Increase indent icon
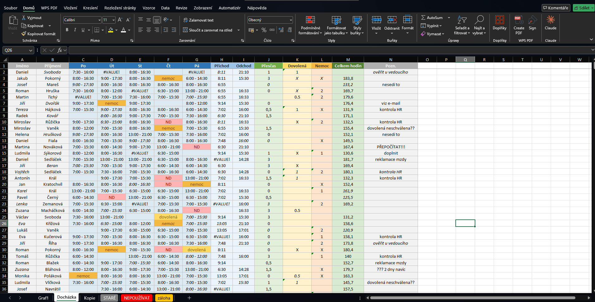The image size is (595, 302). point(174,30)
